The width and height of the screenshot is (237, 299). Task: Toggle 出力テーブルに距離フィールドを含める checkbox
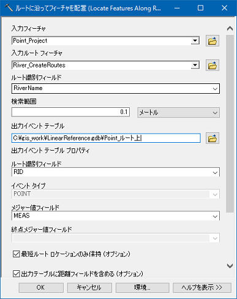pos(16,274)
